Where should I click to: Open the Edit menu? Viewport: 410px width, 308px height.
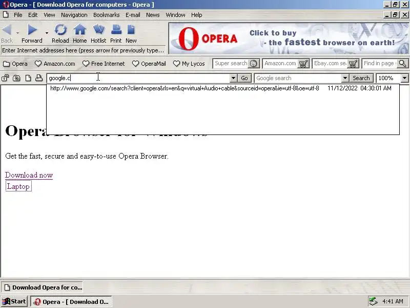[33, 15]
